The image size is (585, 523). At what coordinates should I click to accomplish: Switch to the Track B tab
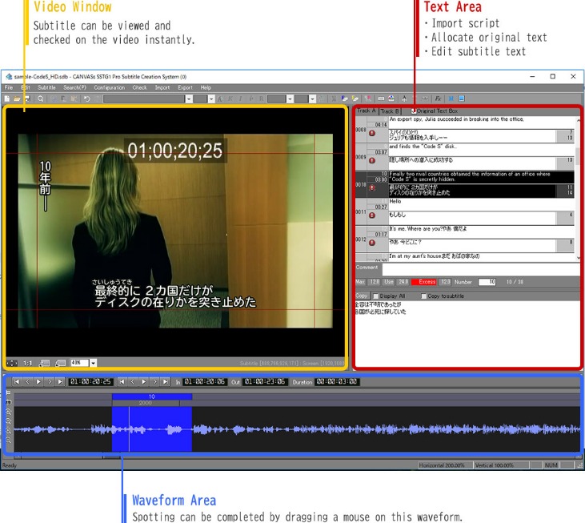[391, 111]
